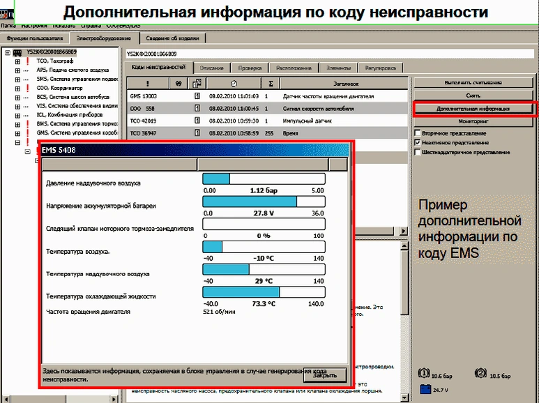
Task: Expand the TCO Тахограф tree node
Action: point(17,61)
